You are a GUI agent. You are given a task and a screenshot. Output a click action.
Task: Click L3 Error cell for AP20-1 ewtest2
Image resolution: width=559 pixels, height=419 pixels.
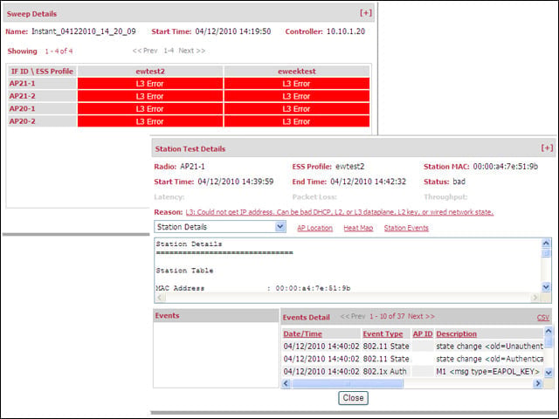pyautogui.click(x=150, y=108)
